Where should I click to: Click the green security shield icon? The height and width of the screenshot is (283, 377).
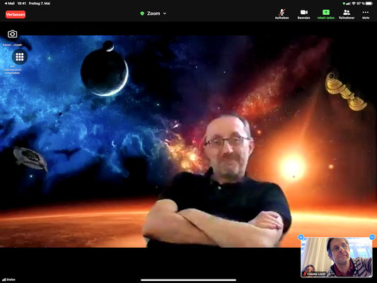click(142, 13)
